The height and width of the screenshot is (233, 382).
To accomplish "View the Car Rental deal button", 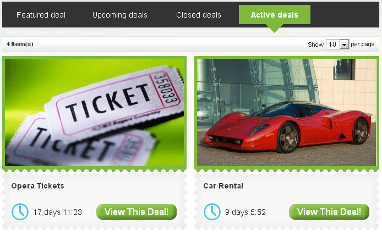I will 329,212.
